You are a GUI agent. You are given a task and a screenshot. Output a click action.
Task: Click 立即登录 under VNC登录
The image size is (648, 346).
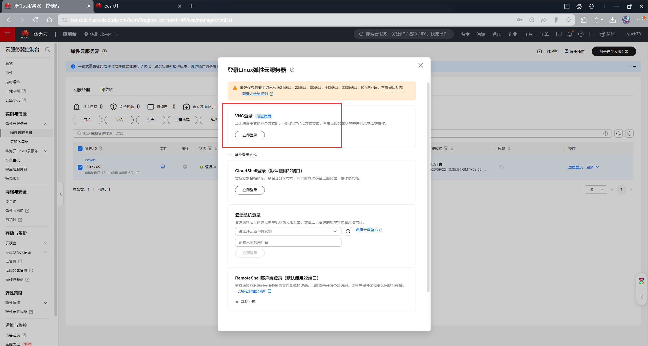(250, 135)
